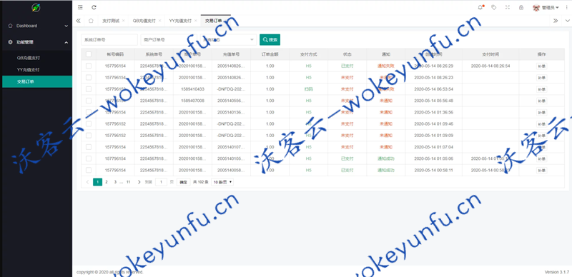Check the row created 00:58:11
This screenshot has width=572, height=277.
[x=89, y=170]
